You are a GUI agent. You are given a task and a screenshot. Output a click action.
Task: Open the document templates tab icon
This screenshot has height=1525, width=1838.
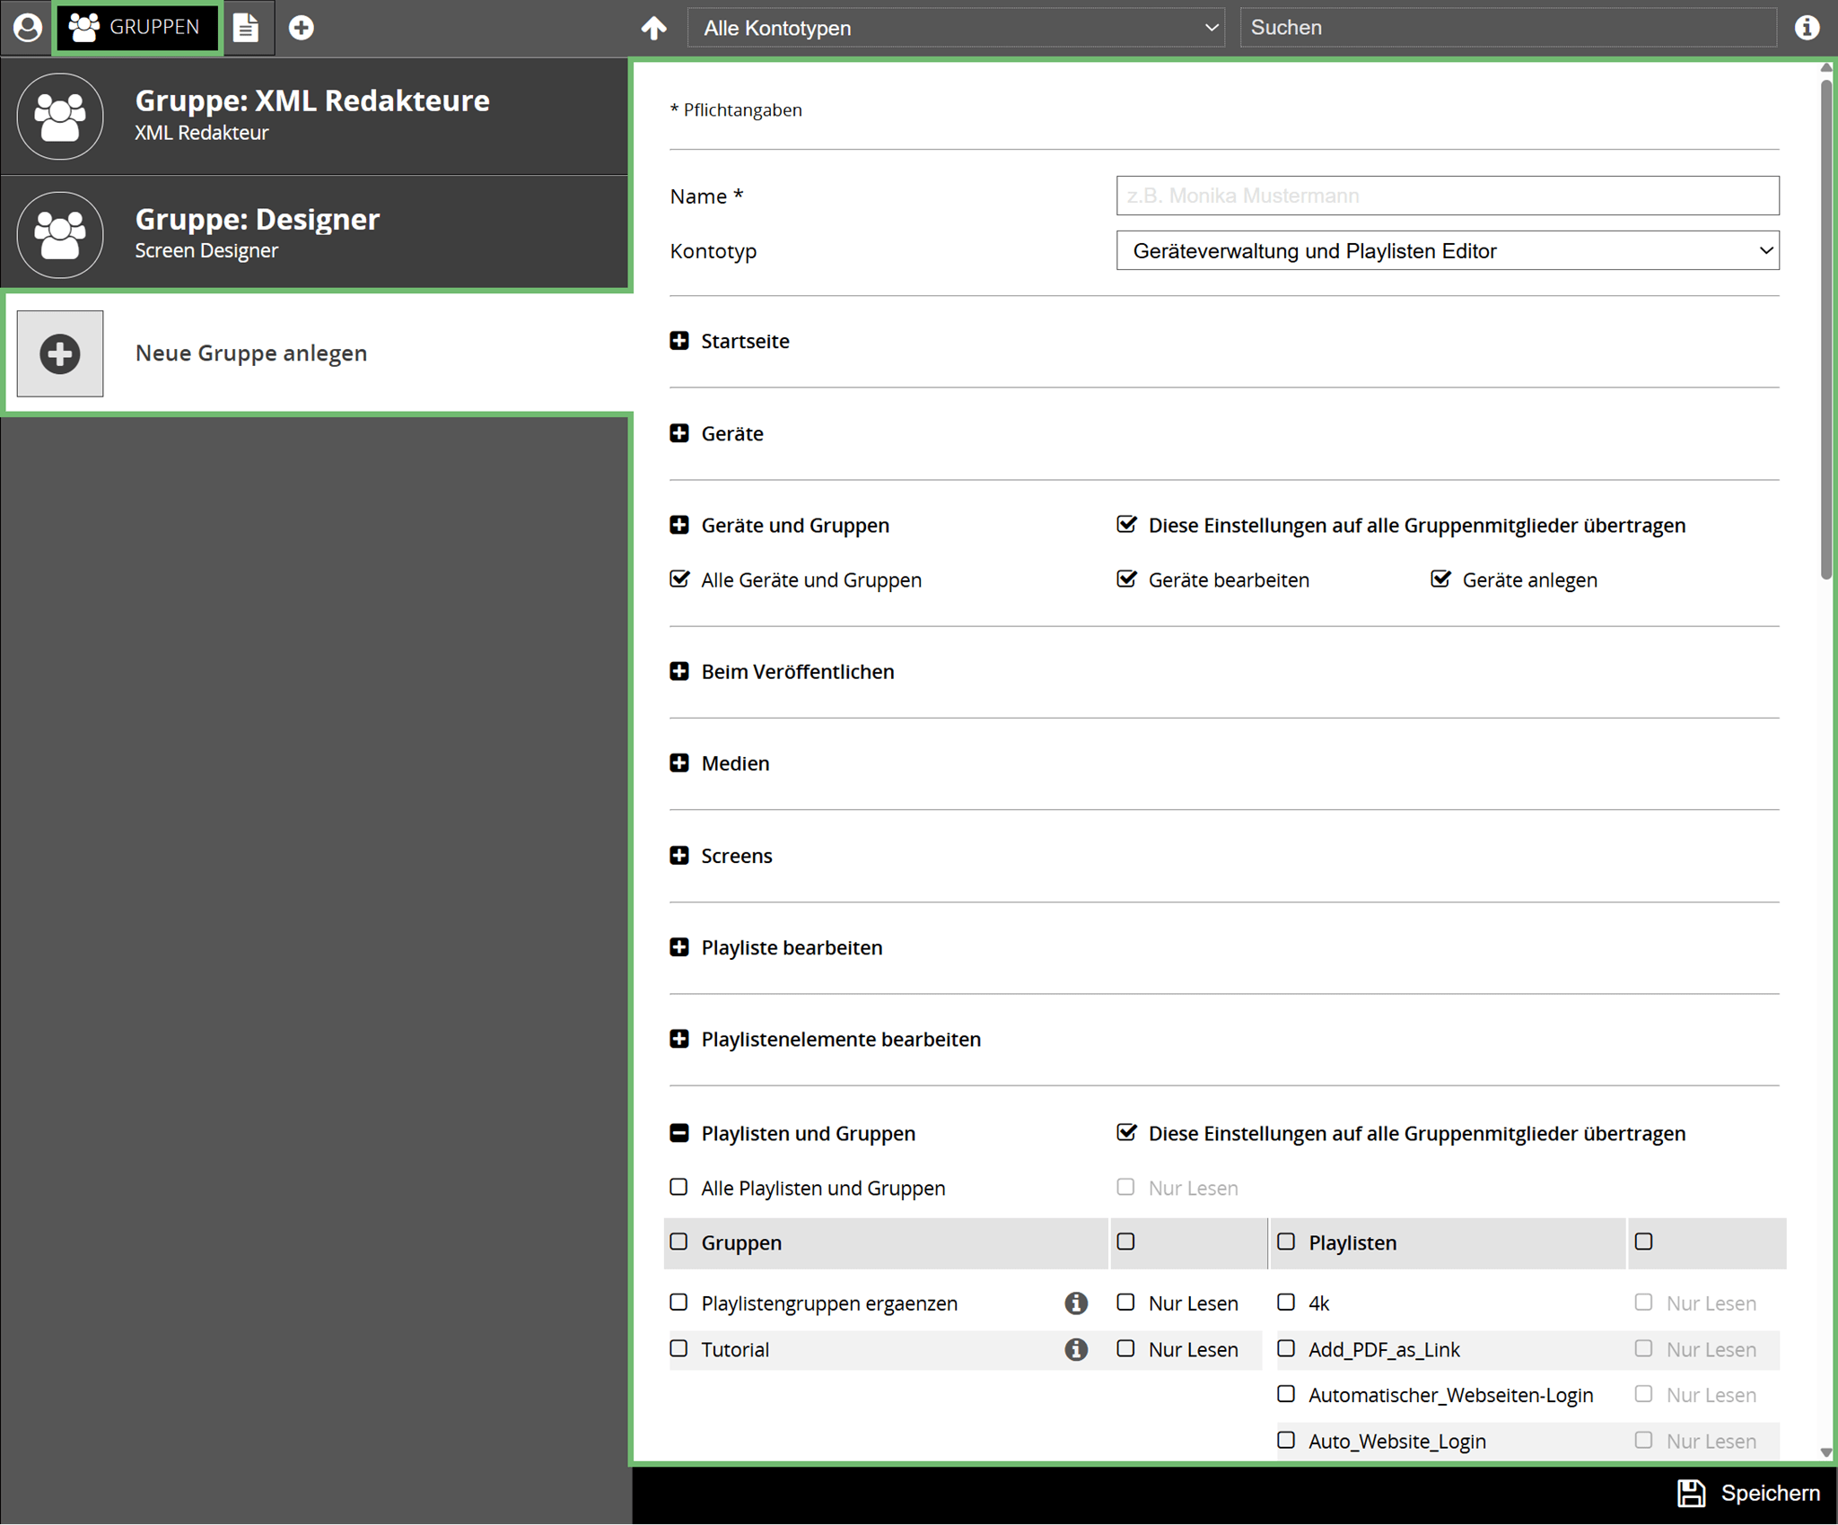246,28
